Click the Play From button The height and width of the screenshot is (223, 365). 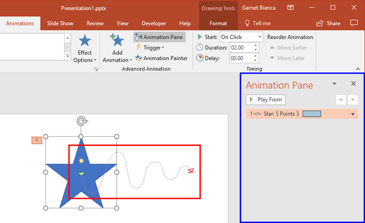[x=265, y=100]
